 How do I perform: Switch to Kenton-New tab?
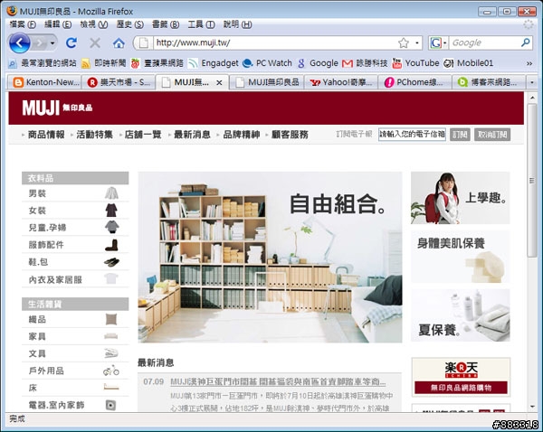44,82
